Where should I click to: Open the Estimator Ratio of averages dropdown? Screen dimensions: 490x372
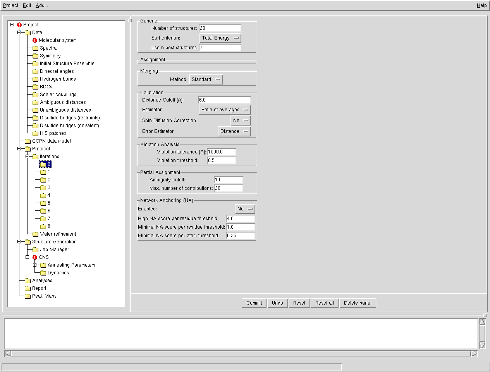point(225,110)
